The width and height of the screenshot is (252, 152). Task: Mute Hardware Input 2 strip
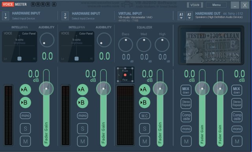(82, 141)
